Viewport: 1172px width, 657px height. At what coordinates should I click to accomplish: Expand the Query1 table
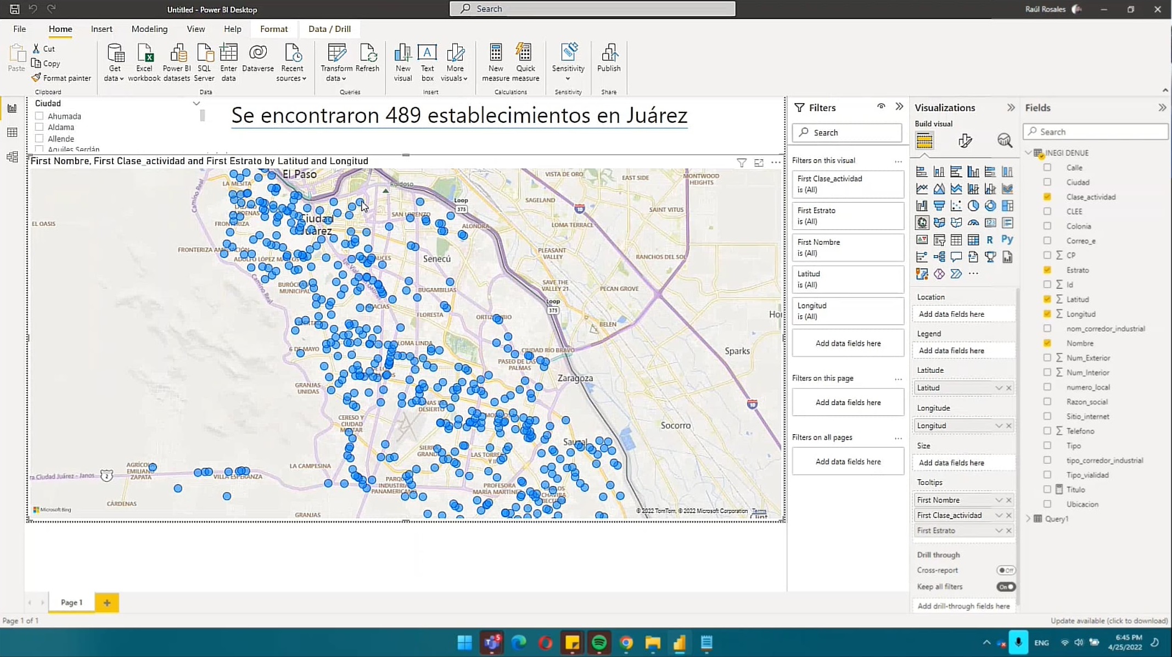click(1028, 519)
